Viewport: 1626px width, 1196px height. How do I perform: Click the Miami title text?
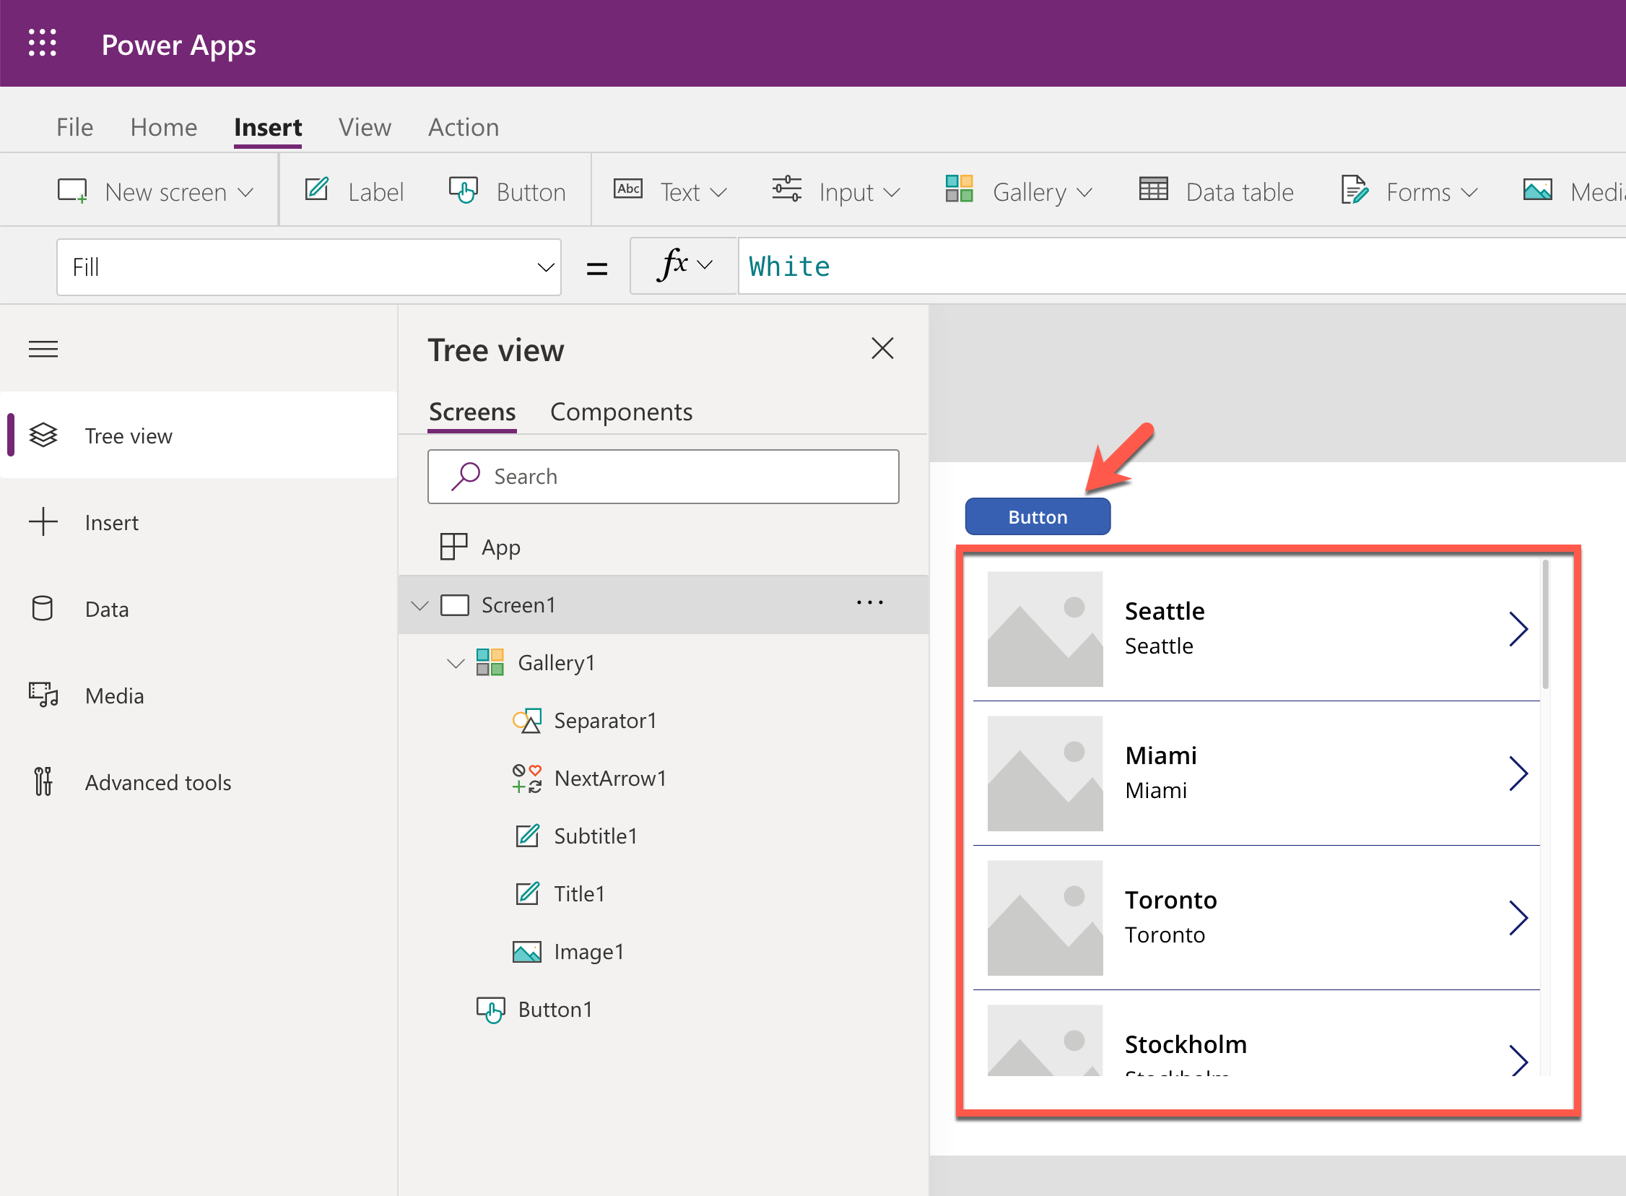coord(1161,755)
